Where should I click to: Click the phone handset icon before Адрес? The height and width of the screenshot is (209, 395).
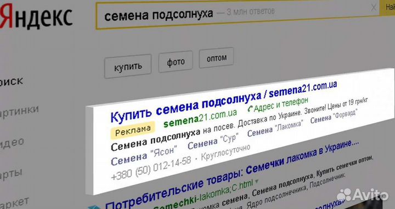pyautogui.click(x=250, y=109)
